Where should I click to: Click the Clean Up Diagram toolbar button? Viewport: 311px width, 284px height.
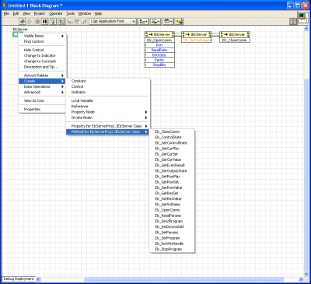pyautogui.click(x=179, y=21)
